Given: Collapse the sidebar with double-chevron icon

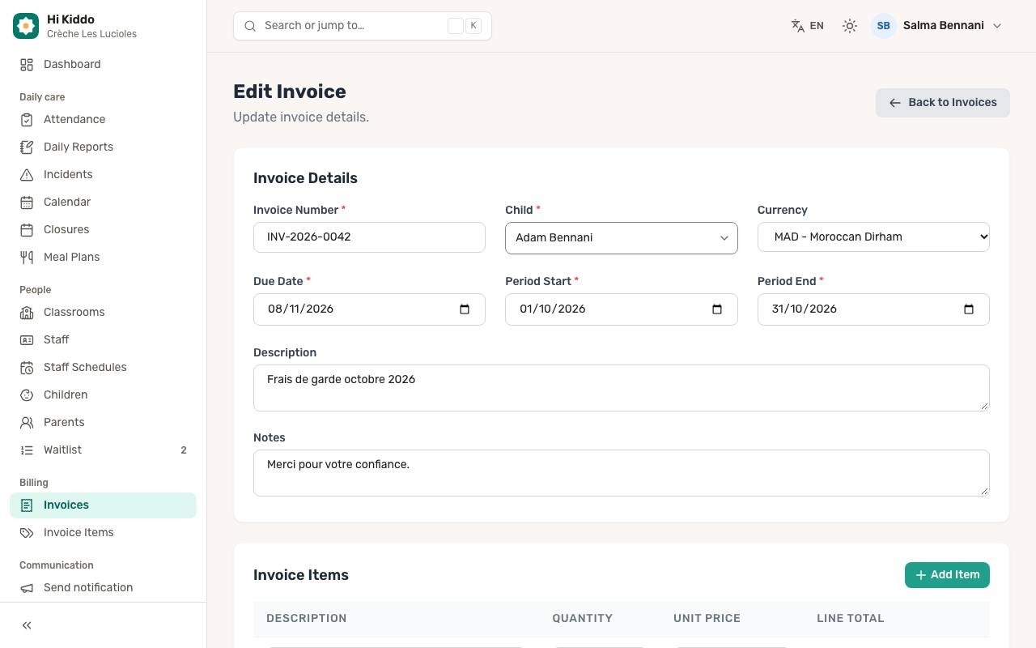Looking at the screenshot, I should point(27,625).
